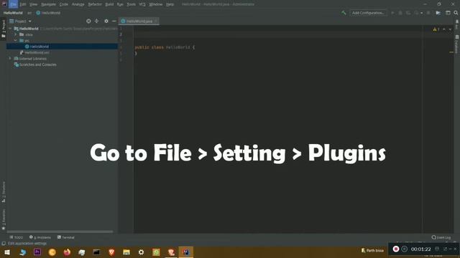
Task: Expand the .idea folder
Action: pos(16,34)
